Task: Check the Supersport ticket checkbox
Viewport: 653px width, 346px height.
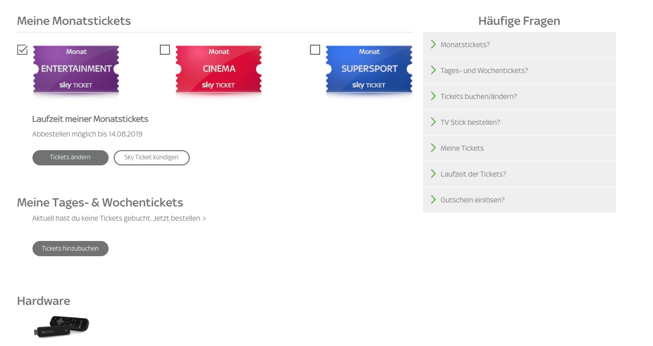Action: [315, 50]
